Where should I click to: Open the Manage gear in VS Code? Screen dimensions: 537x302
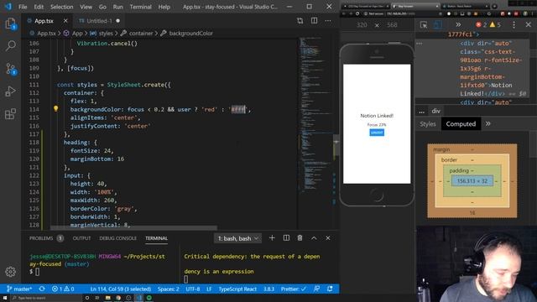(x=11, y=272)
